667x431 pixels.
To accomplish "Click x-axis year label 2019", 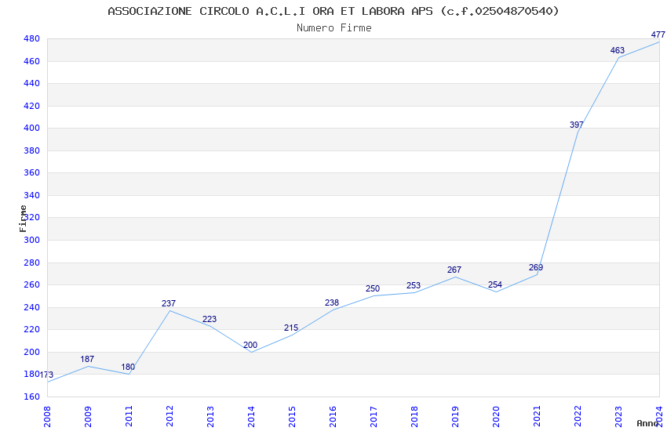I will 456,417.
